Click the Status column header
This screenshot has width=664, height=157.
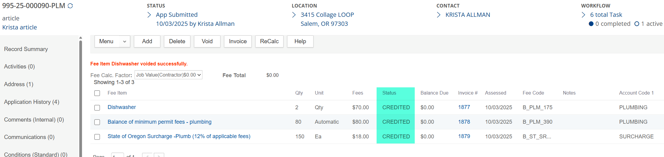click(389, 93)
